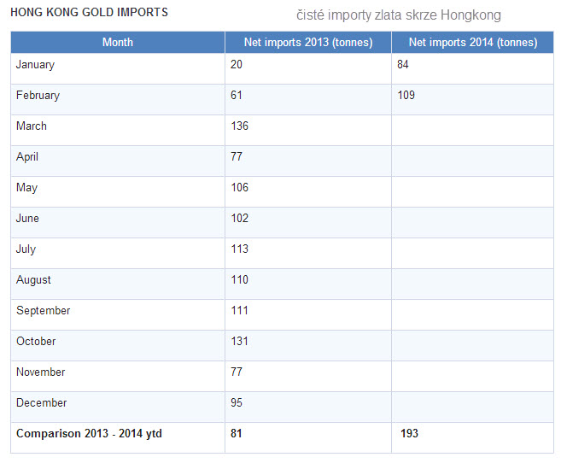Select the 'October' row label
This screenshot has height=463, width=561.
(x=36, y=342)
